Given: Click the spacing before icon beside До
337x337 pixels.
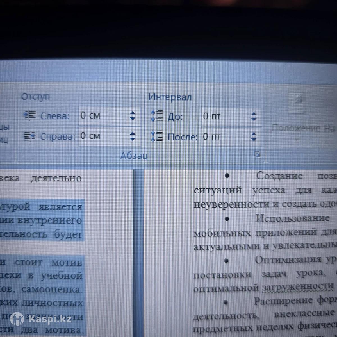Looking at the screenshot, I should pos(157,116).
